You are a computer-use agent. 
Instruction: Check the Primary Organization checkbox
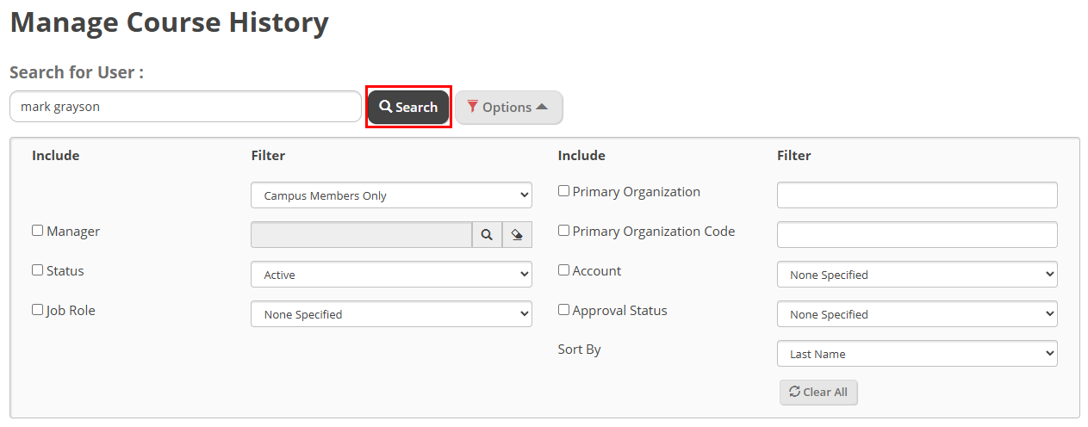[563, 191]
